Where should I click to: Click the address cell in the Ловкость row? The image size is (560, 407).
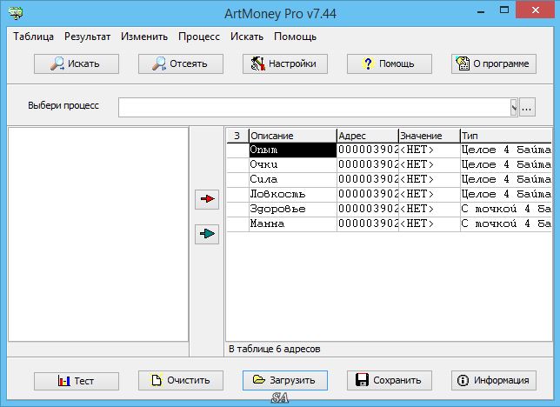(x=368, y=195)
